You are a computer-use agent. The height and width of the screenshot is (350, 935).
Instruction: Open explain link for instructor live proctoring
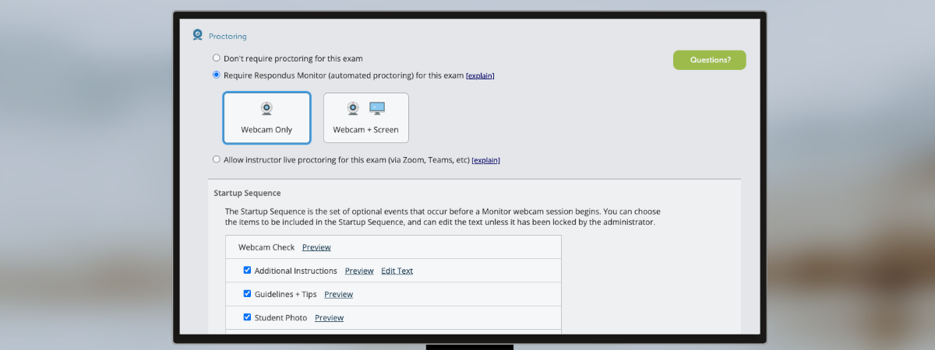tap(485, 160)
